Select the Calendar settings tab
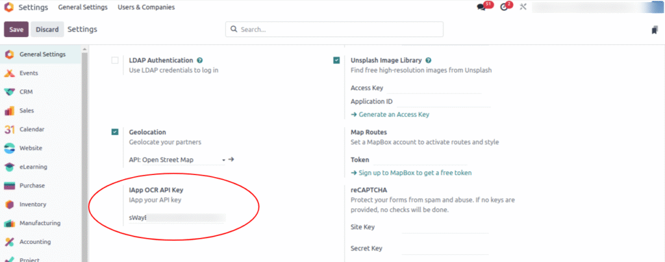The height and width of the screenshot is (262, 665). pyautogui.click(x=41, y=129)
